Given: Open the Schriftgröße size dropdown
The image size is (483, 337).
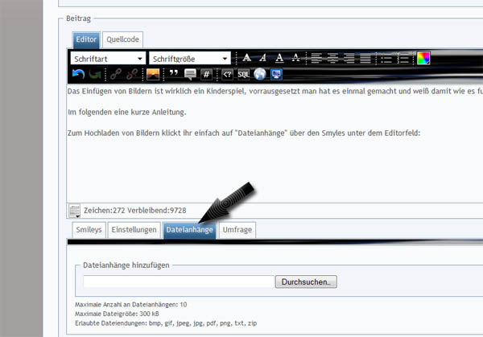Looking at the screenshot, I should click(x=190, y=59).
